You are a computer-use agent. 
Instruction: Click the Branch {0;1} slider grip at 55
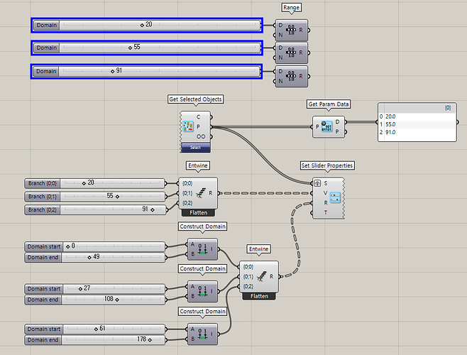coord(117,197)
